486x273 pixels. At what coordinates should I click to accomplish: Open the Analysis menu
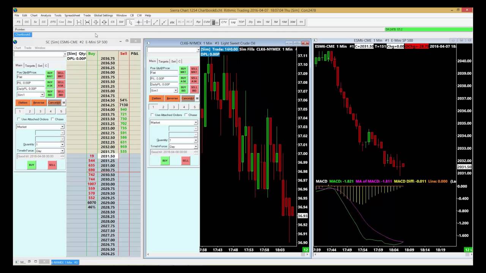(x=46, y=16)
